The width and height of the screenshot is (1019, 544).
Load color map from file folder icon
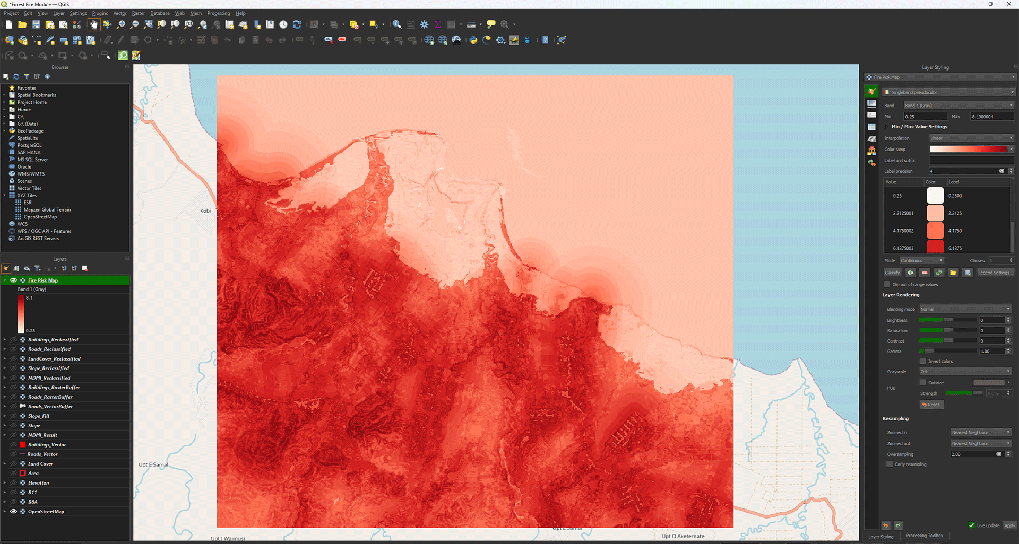click(953, 273)
